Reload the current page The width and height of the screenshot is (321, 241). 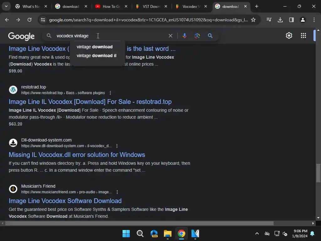pyautogui.click(x=29, y=20)
